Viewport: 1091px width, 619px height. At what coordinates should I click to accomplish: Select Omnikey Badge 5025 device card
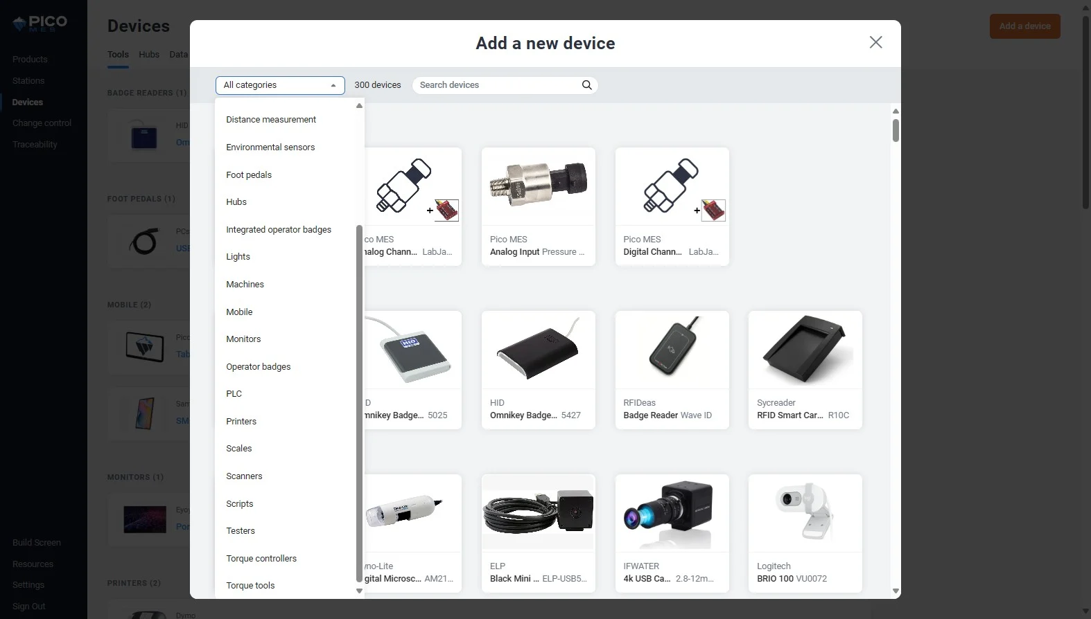(x=412, y=370)
